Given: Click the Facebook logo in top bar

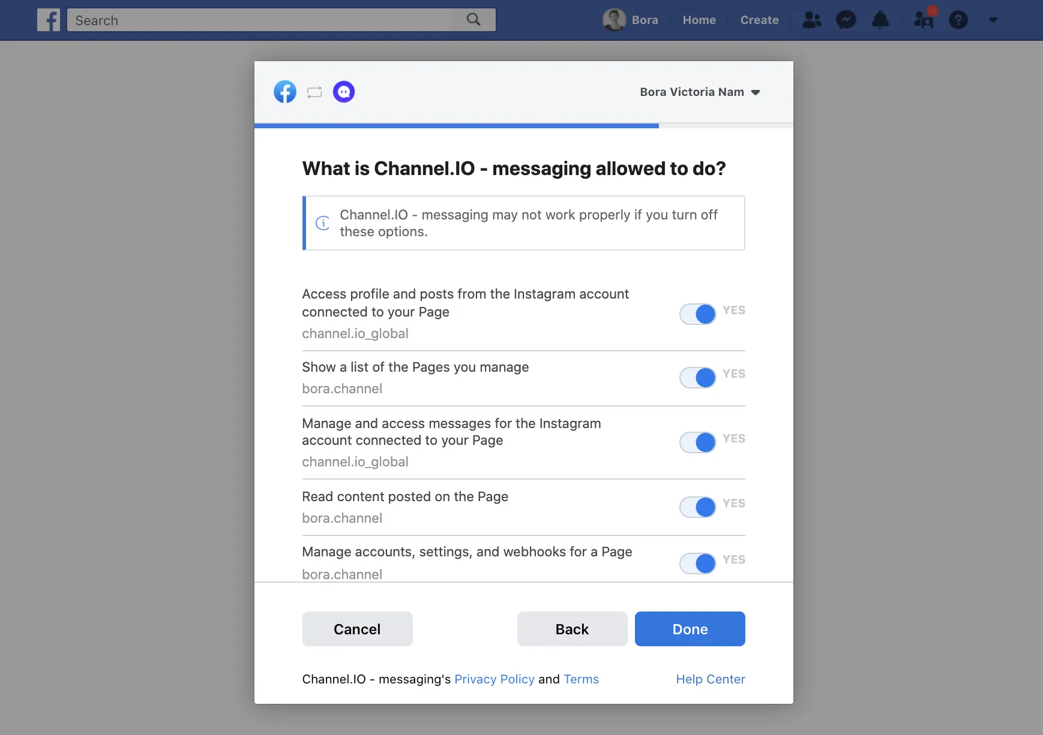Looking at the screenshot, I should (x=49, y=20).
